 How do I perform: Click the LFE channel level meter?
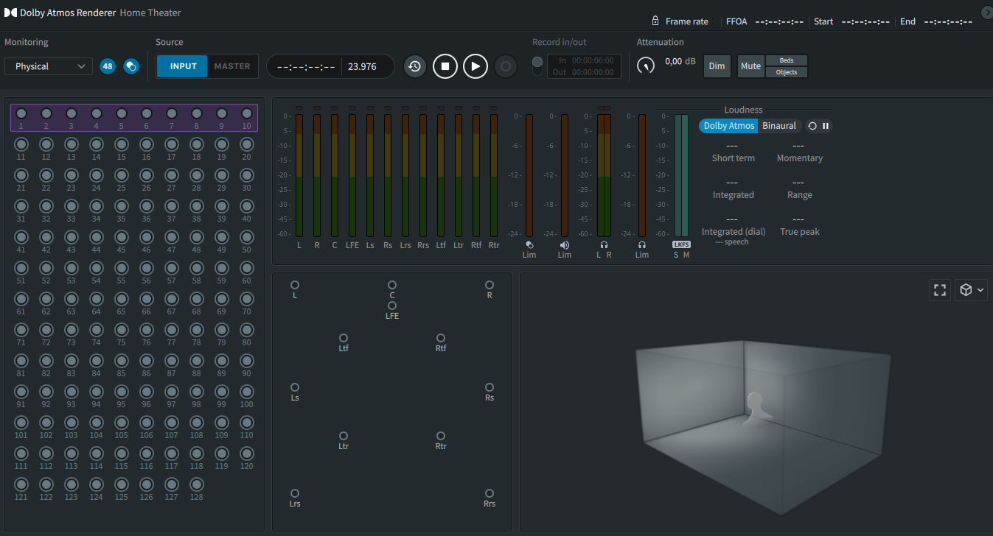pos(352,175)
